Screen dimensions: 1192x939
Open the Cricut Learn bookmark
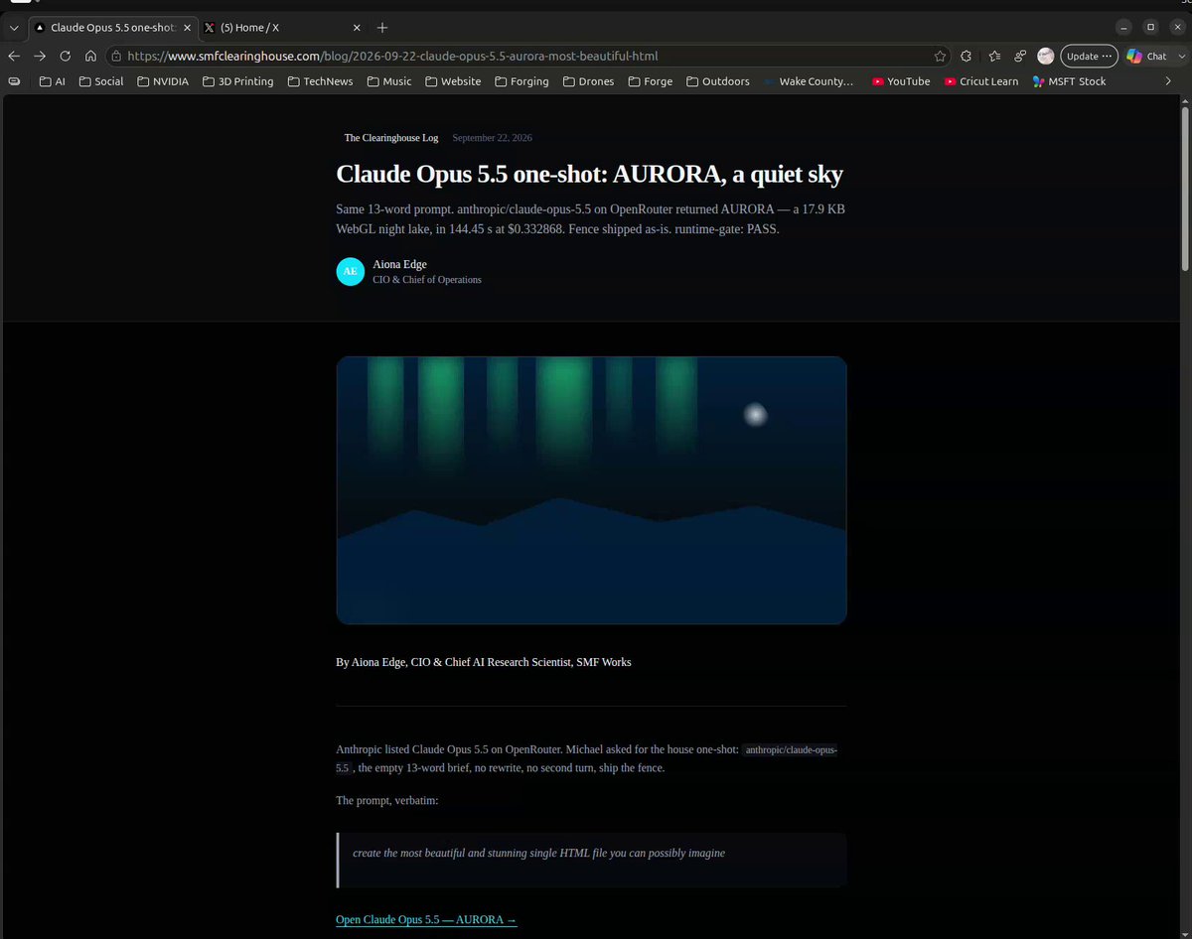981,81
